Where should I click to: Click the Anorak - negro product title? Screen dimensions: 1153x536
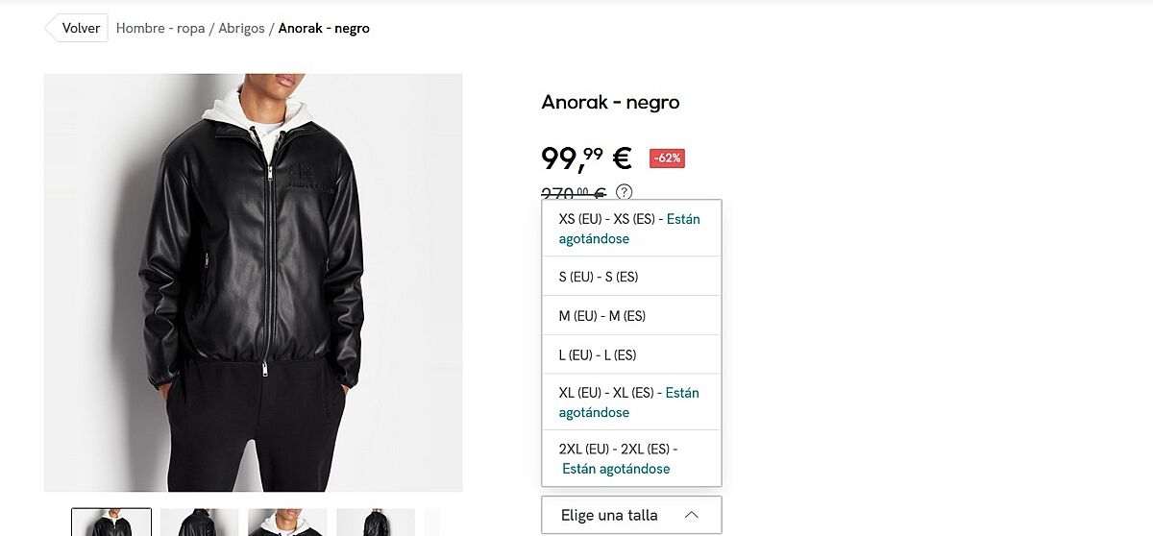pos(610,102)
